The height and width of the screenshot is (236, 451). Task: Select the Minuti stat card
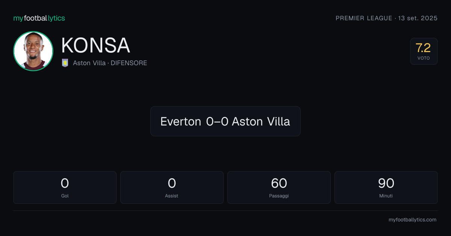pos(386,187)
